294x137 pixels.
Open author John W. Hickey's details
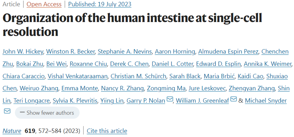(x=22, y=51)
